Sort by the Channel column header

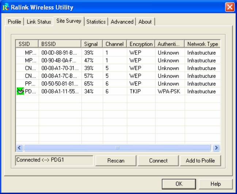tap(115, 44)
